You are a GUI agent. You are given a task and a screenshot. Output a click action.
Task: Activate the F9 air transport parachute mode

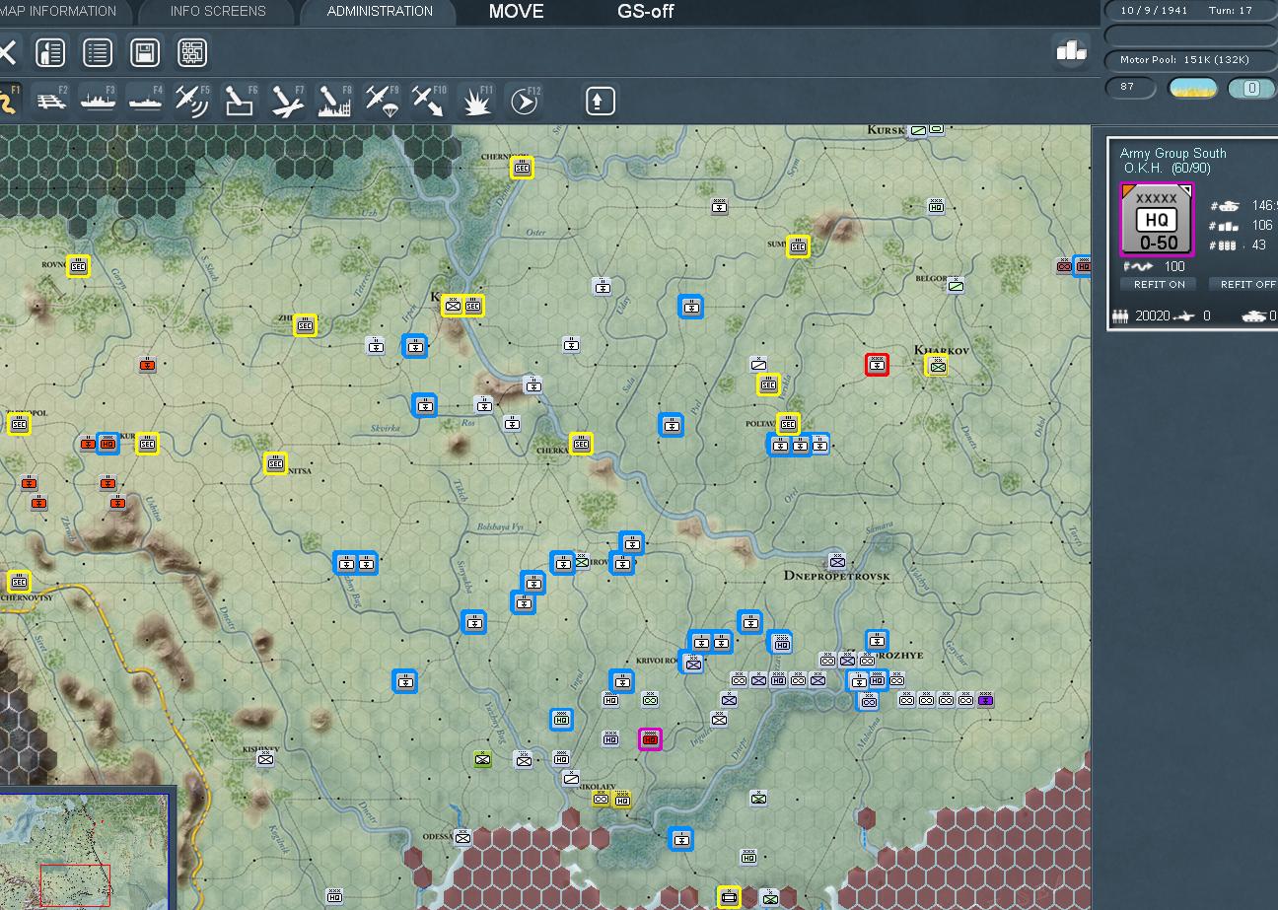coord(382,101)
